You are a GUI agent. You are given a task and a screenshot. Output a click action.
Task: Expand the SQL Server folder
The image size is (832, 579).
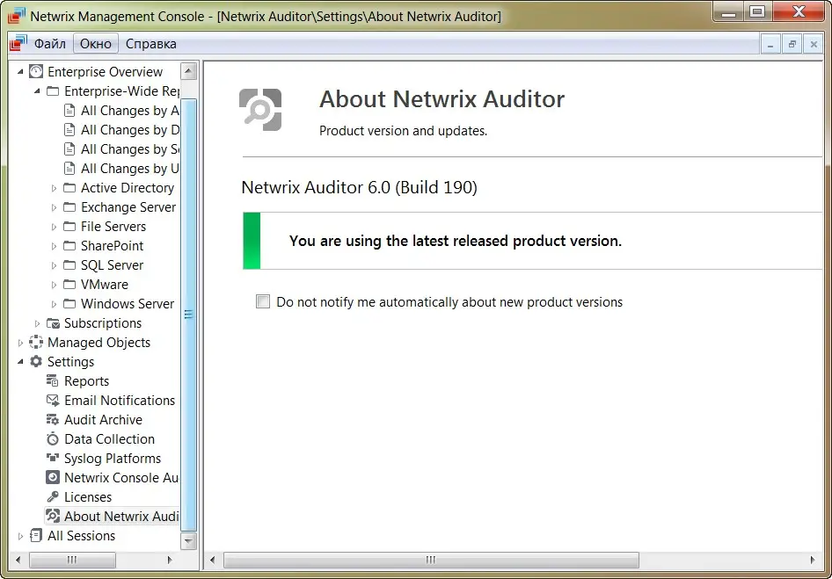[54, 265]
